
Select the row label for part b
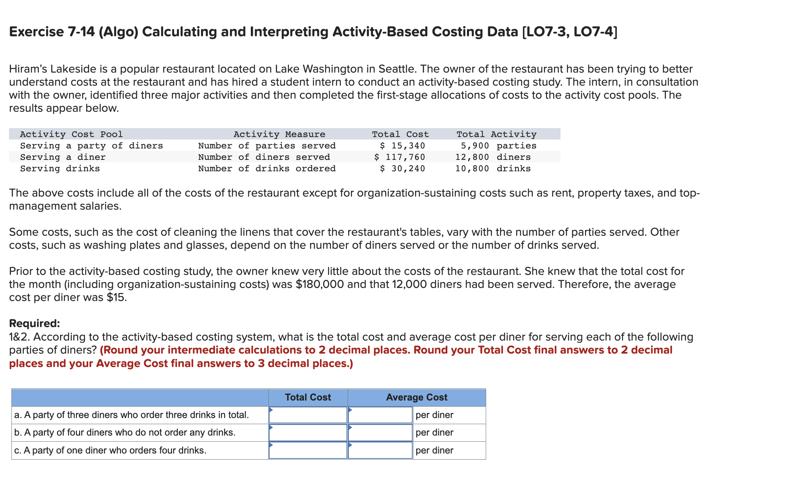(125, 432)
